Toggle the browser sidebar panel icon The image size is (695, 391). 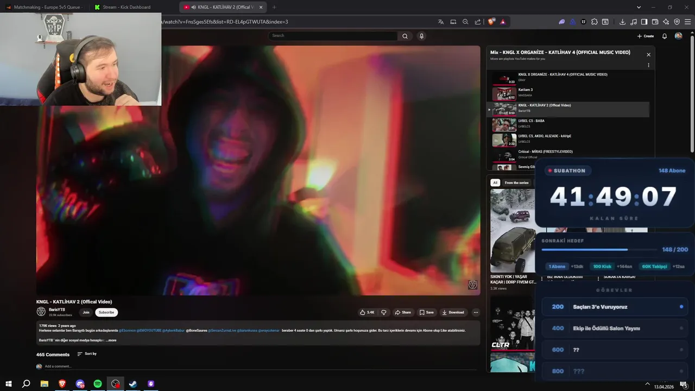coord(644,22)
